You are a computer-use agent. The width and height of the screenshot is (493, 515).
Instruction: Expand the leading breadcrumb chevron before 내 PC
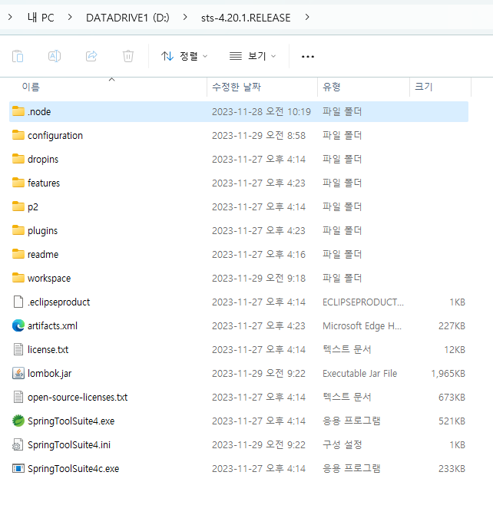tap(10, 17)
